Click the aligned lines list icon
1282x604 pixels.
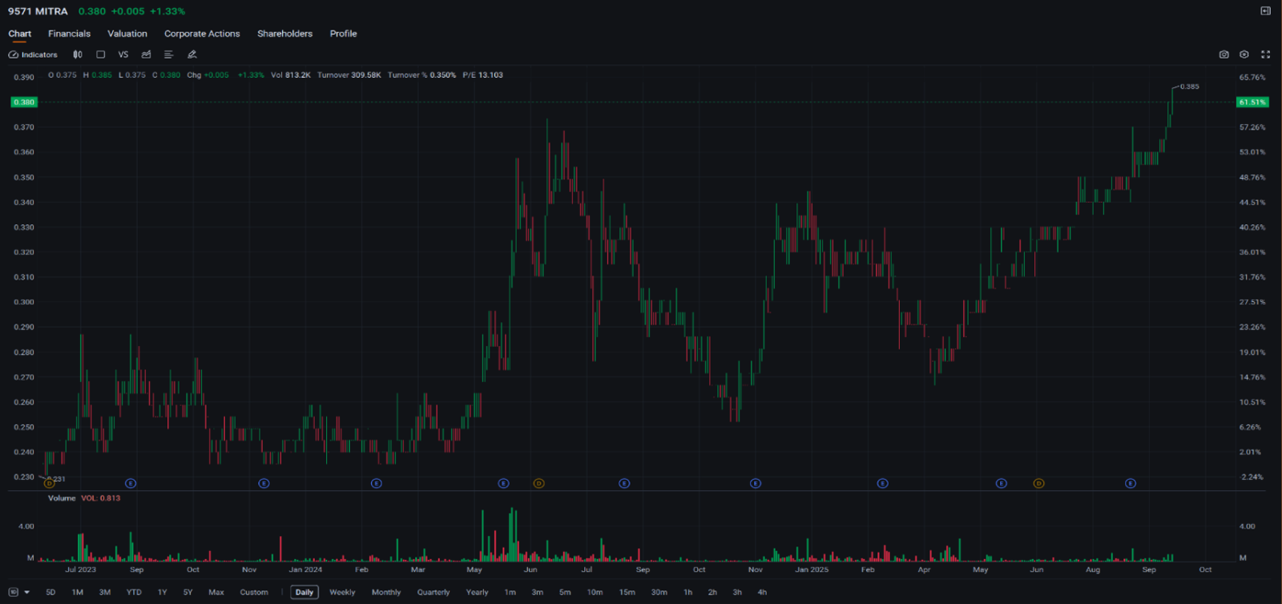click(x=168, y=54)
